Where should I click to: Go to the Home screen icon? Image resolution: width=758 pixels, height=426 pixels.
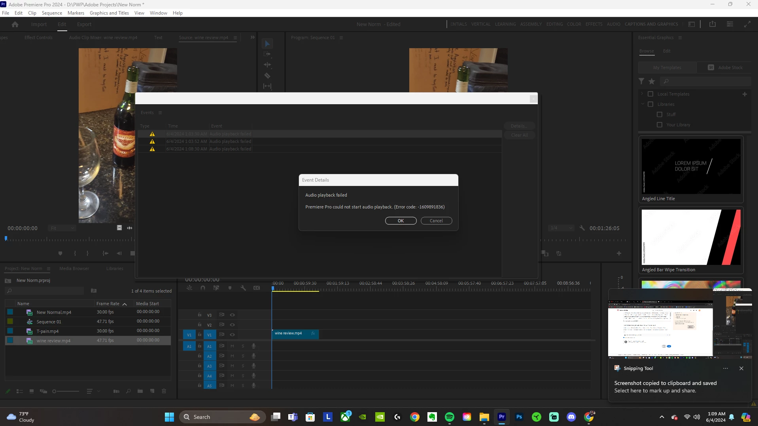[x=15, y=24]
